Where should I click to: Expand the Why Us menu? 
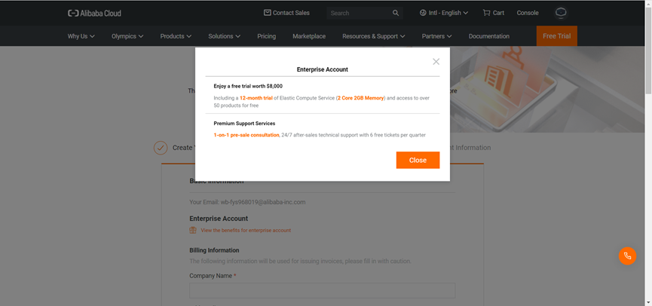tap(81, 36)
